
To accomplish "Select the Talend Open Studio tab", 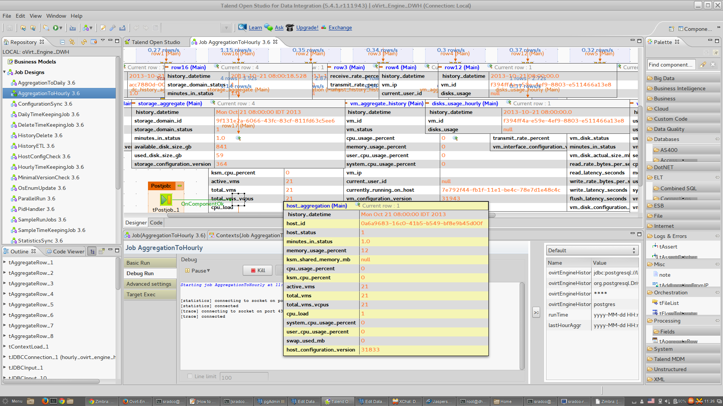I will (156, 42).
